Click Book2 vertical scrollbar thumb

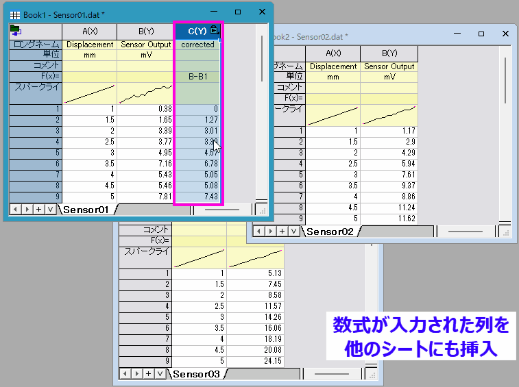(x=505, y=80)
